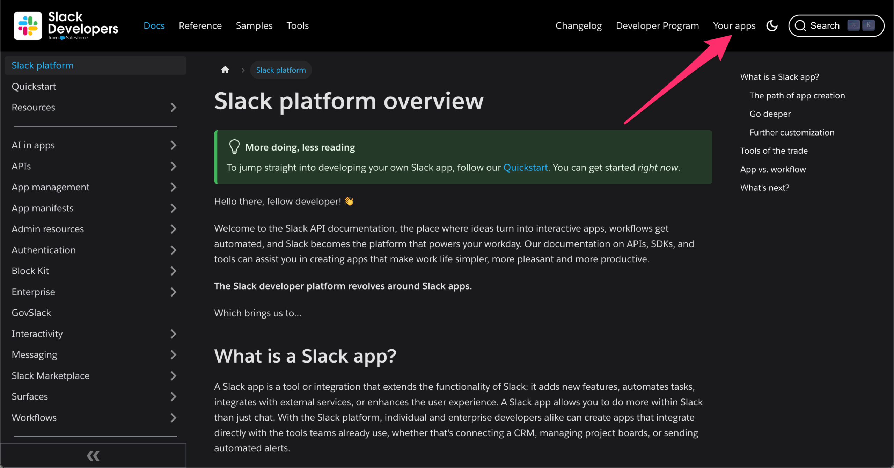Click the home breadcrumb icon

tap(225, 70)
